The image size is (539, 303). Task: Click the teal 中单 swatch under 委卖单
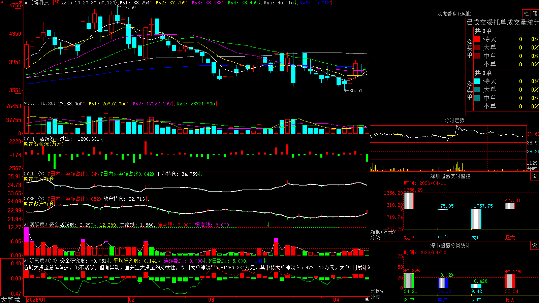point(477,98)
